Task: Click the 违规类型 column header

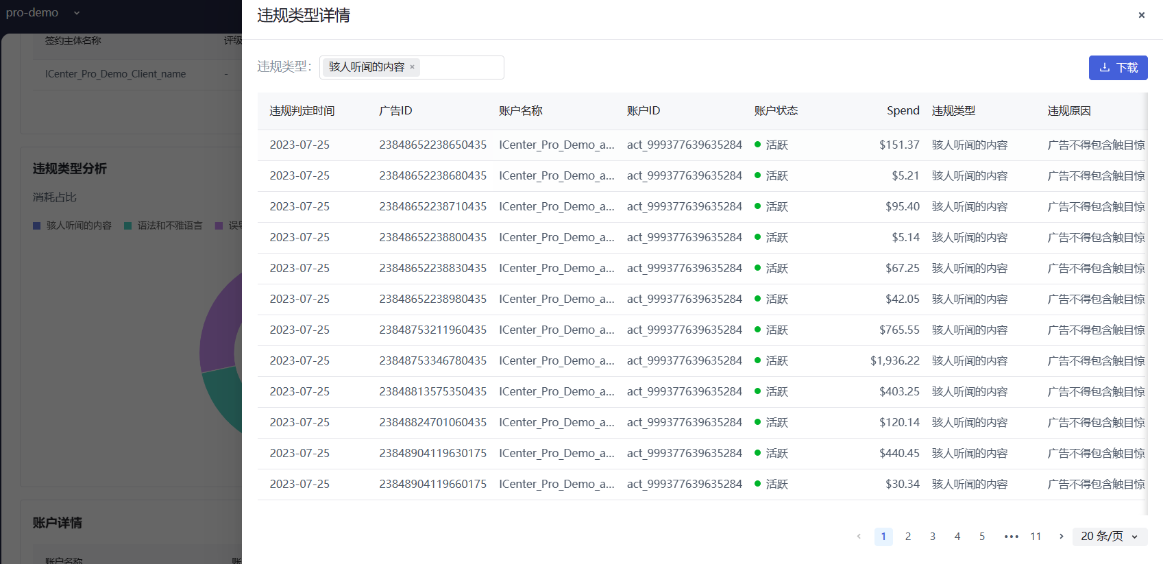Action: [x=953, y=111]
